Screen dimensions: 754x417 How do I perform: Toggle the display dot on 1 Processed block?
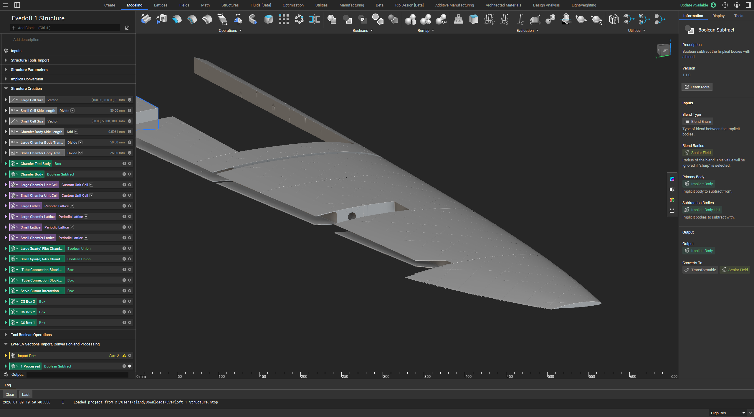click(129, 366)
